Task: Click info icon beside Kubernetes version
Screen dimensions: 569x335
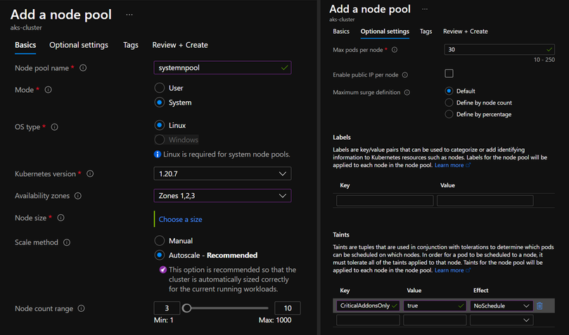Action: click(90, 174)
